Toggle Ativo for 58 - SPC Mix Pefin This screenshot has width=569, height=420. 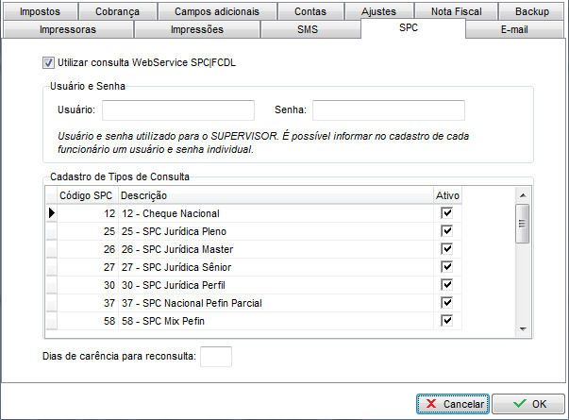pos(447,321)
